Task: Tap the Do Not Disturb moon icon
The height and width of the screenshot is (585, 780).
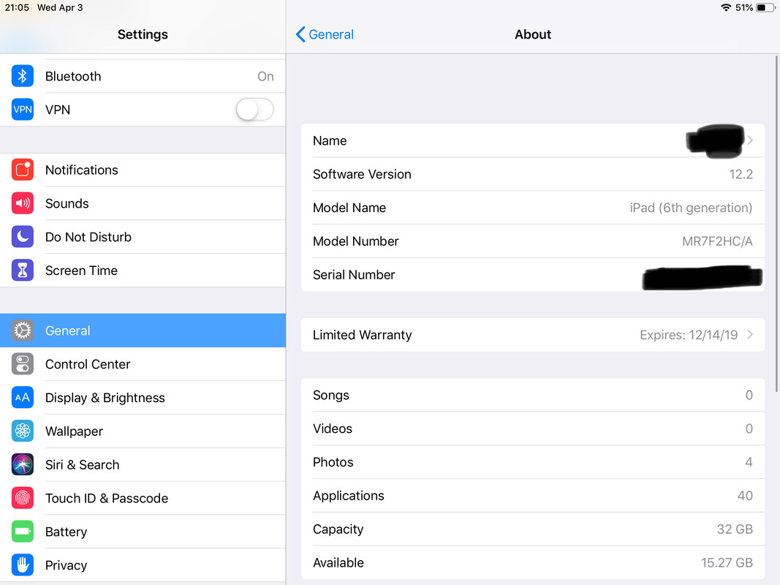Action: (x=23, y=237)
